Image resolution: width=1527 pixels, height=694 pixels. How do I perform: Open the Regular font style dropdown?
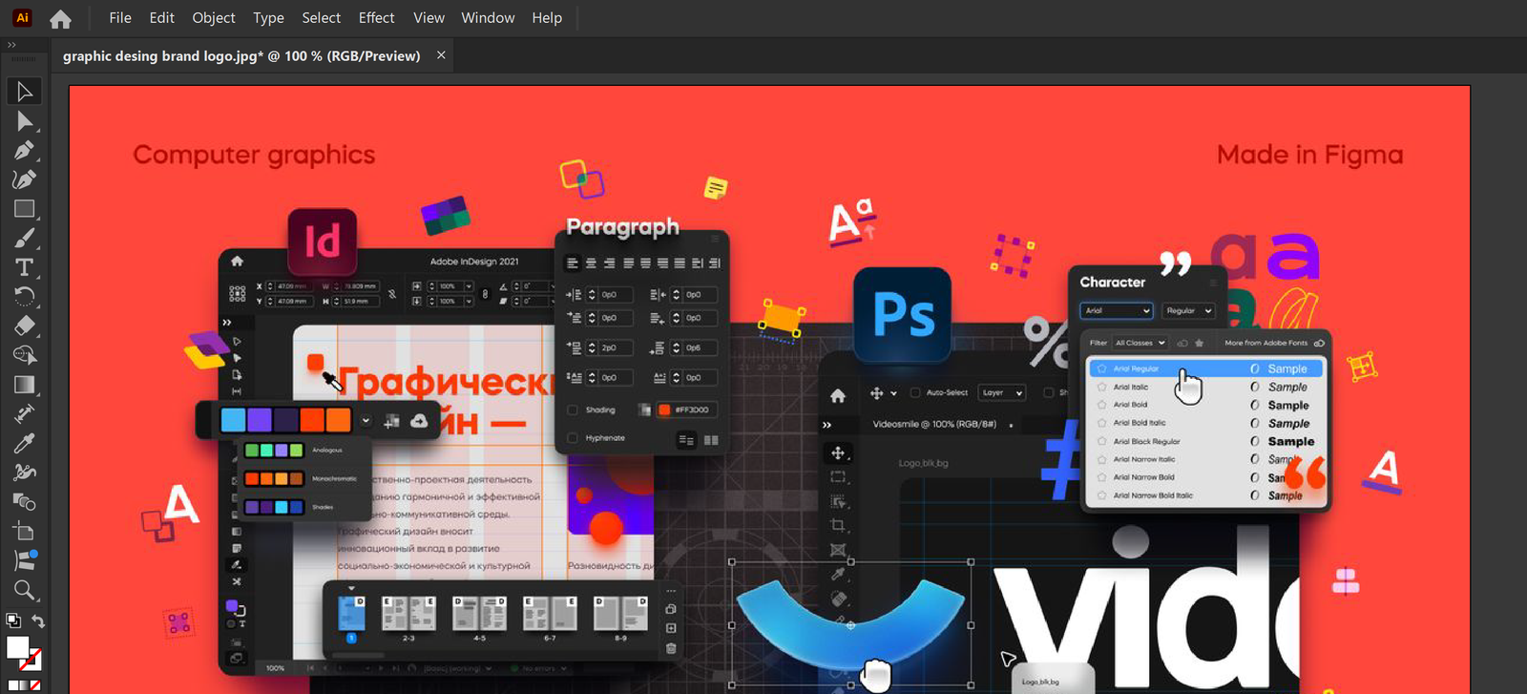1188,311
